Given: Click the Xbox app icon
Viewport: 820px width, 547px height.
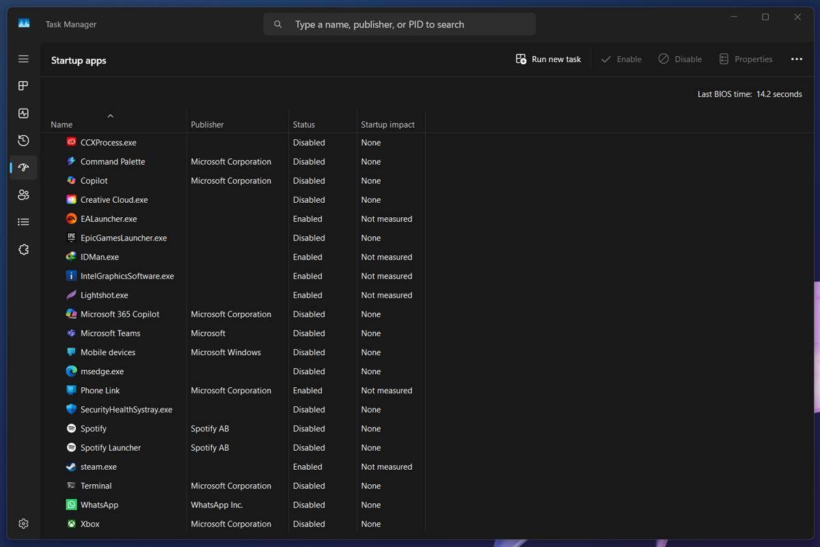Looking at the screenshot, I should pyautogui.click(x=71, y=524).
